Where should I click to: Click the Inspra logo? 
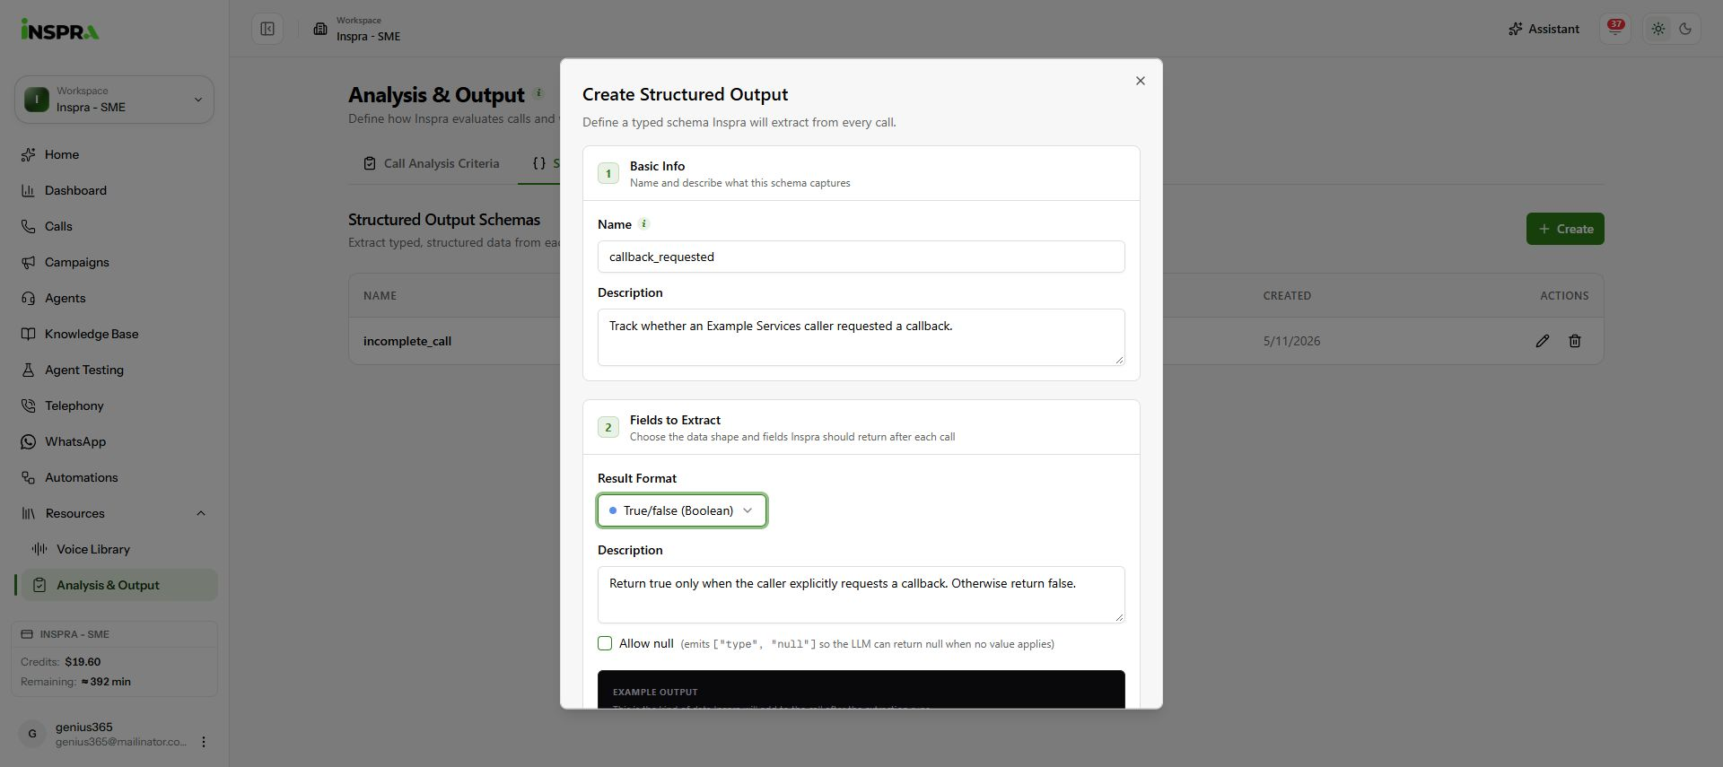[60, 30]
